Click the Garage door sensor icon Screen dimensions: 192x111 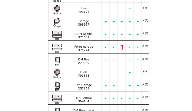coord(57,21)
